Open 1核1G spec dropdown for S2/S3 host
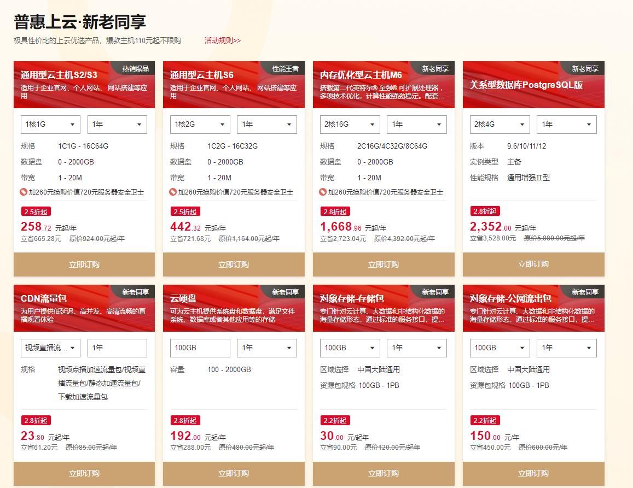Viewport: 633px width, 488px height. coord(50,124)
